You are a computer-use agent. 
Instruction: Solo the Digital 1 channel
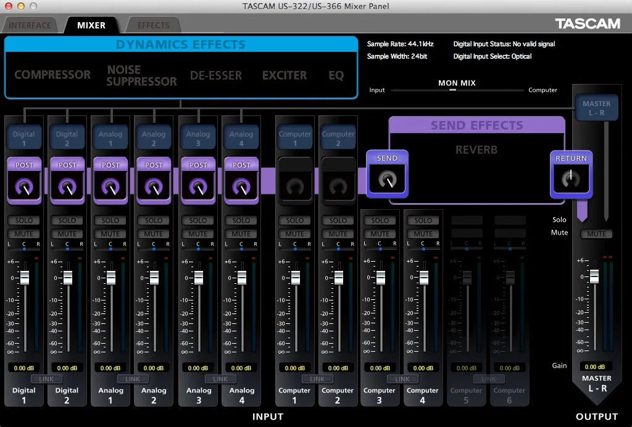pyautogui.click(x=25, y=220)
